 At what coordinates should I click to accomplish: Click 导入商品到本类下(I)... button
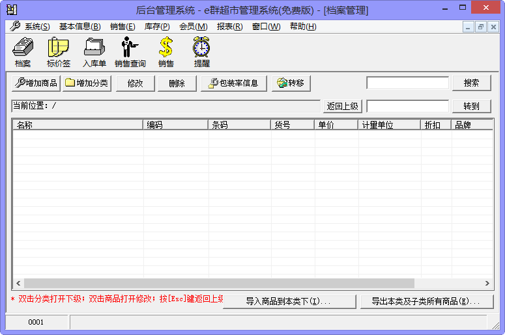tap(289, 302)
